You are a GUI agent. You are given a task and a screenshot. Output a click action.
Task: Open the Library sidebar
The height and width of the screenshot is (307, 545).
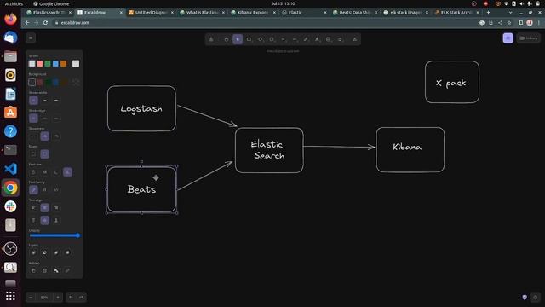coord(529,38)
